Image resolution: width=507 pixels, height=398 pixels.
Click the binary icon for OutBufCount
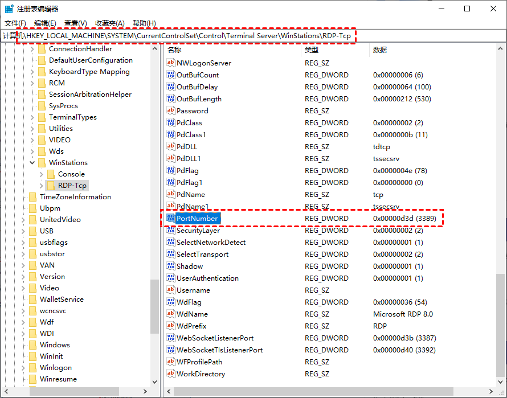pos(171,75)
